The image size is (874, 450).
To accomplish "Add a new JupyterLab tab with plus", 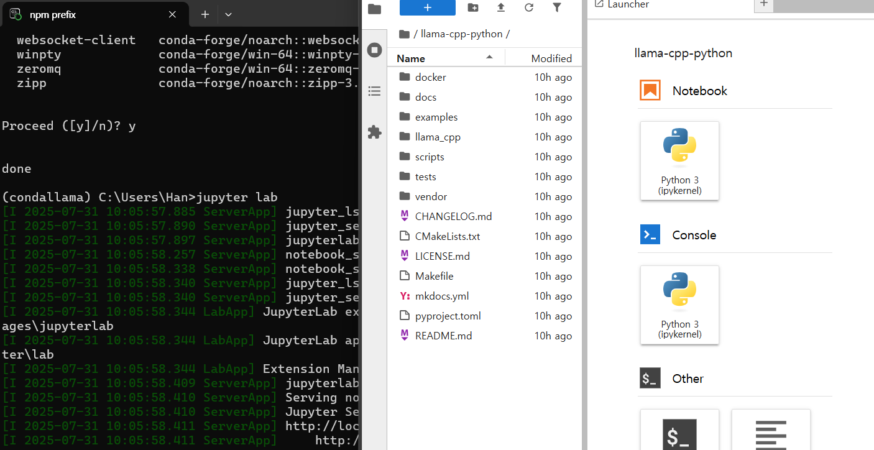I will tap(764, 4).
